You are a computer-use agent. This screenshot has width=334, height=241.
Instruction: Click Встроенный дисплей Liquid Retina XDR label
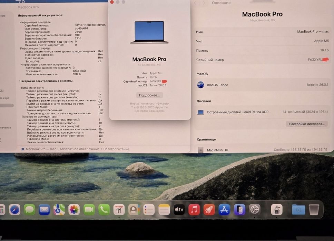(x=238, y=112)
